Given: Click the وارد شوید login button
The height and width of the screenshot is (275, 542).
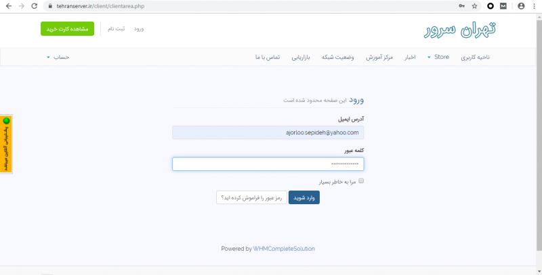Looking at the screenshot, I should pos(304,197).
